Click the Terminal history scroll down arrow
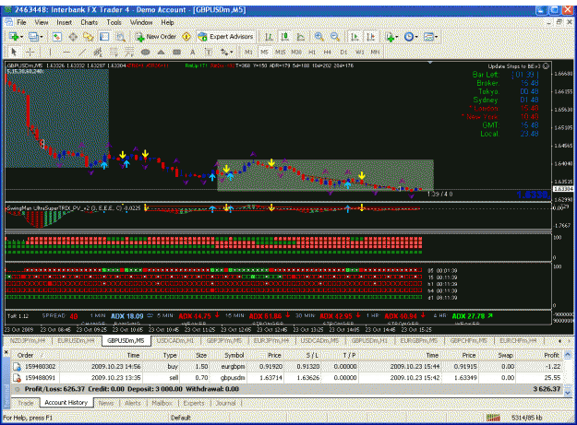 568,393
